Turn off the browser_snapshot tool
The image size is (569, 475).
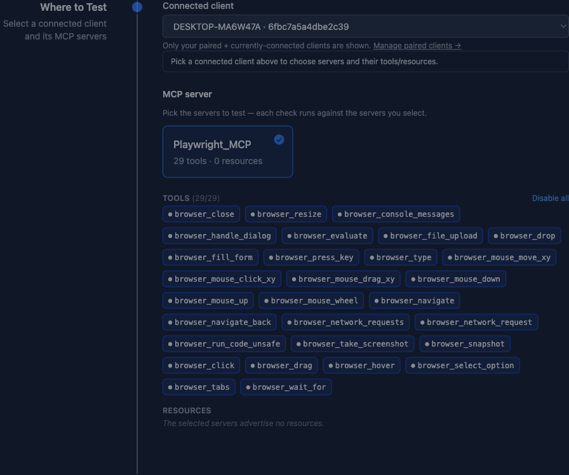pos(465,344)
